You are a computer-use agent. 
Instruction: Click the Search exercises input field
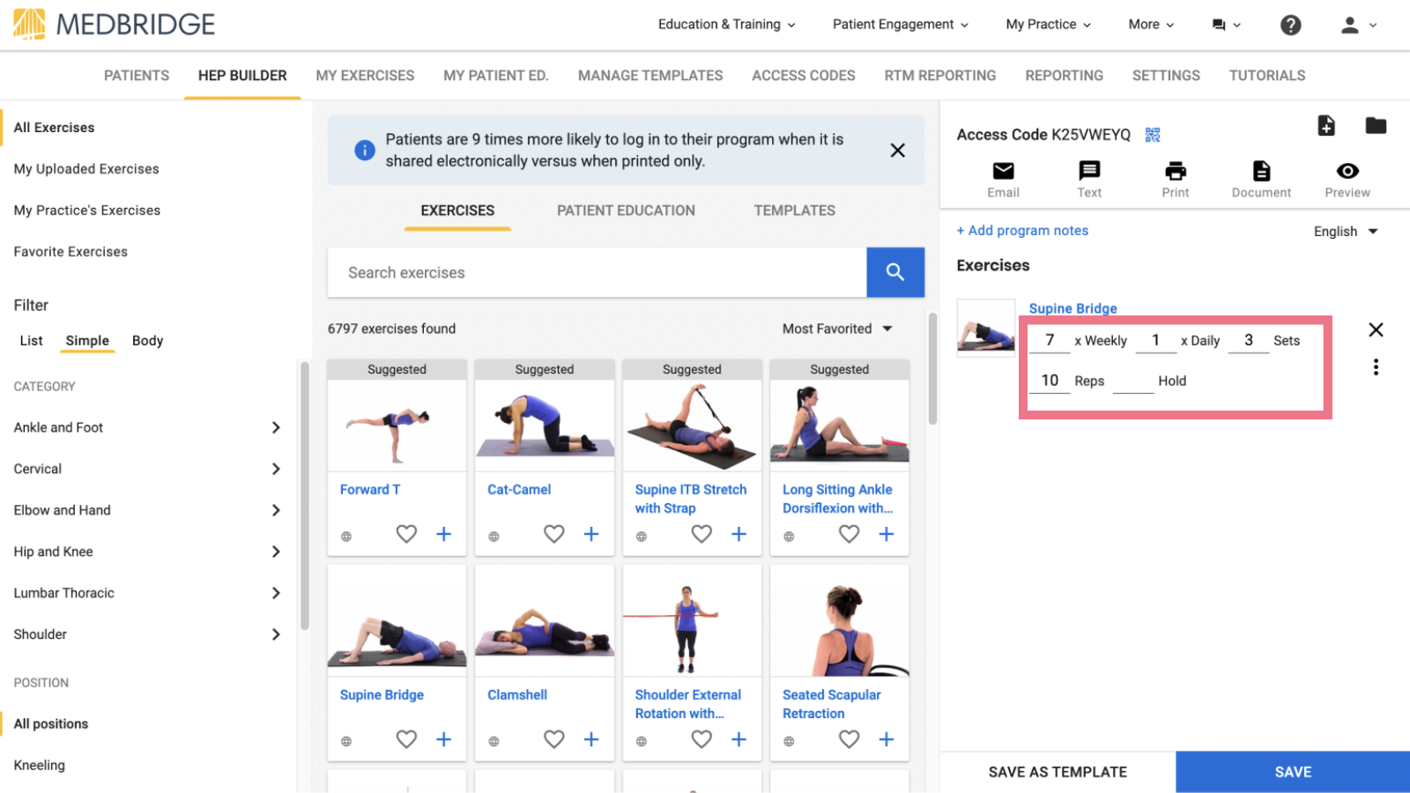[x=597, y=272]
